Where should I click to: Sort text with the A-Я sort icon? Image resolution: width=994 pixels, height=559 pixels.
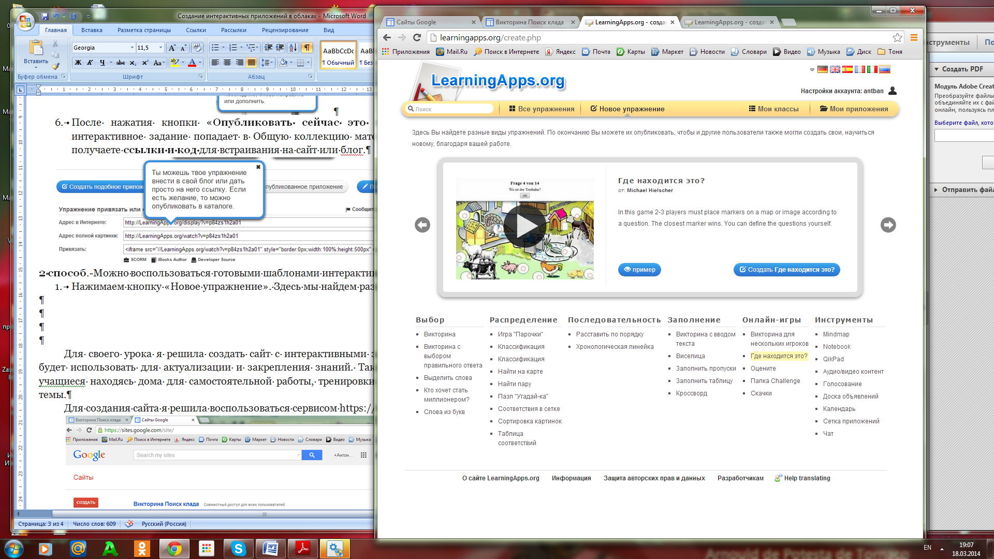293,48
